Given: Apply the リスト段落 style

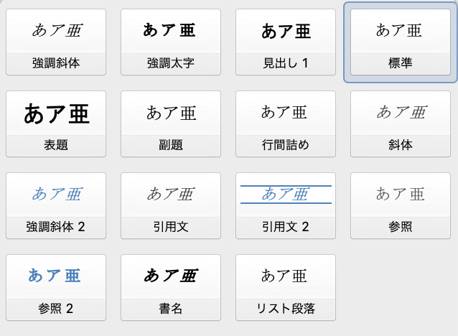Looking at the screenshot, I should point(286,287).
